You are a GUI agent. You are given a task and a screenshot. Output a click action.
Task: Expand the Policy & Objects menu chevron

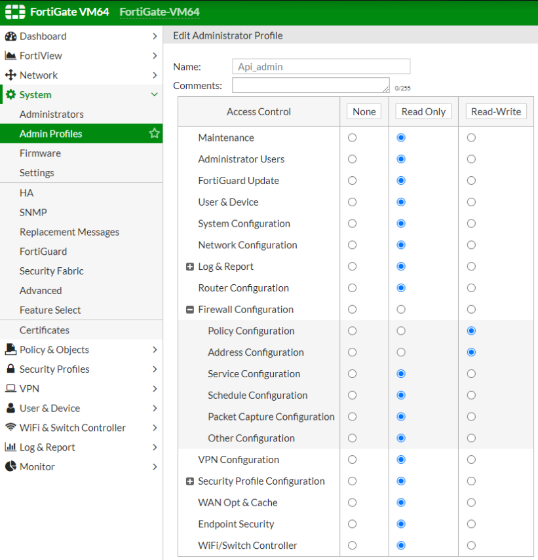[155, 350]
